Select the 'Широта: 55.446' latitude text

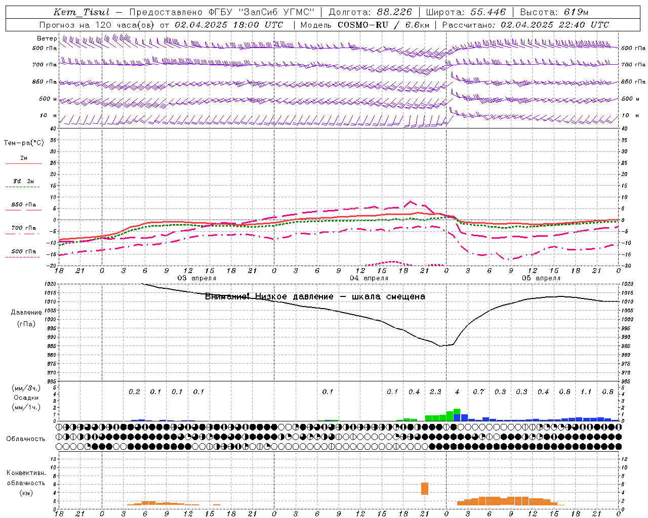(x=466, y=12)
